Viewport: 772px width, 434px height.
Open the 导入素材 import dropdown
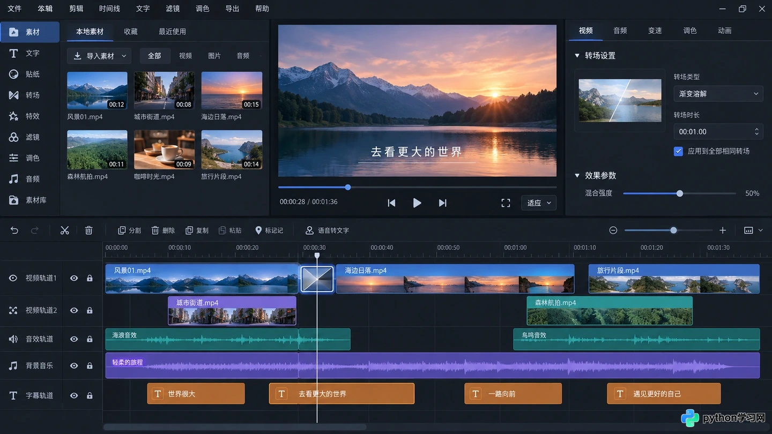100,56
